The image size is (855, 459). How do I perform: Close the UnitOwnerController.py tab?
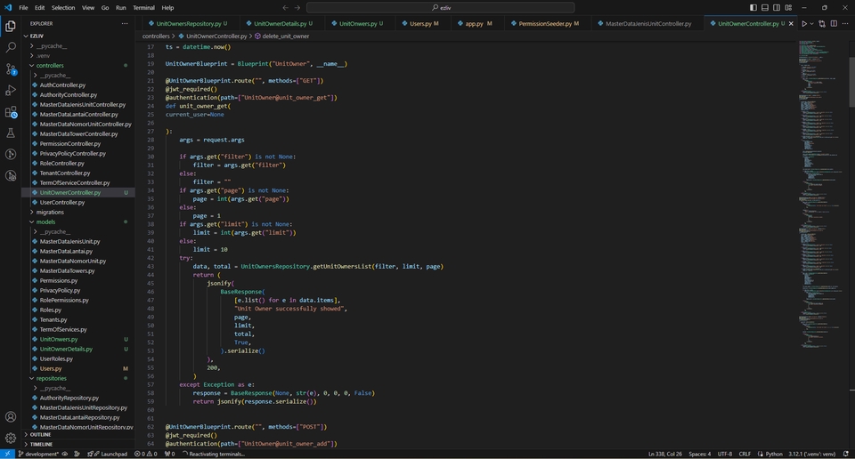tap(791, 23)
